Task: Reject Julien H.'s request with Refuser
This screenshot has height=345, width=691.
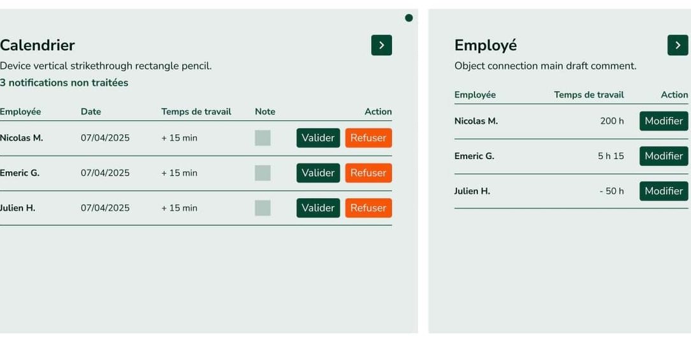Action: 368,208
